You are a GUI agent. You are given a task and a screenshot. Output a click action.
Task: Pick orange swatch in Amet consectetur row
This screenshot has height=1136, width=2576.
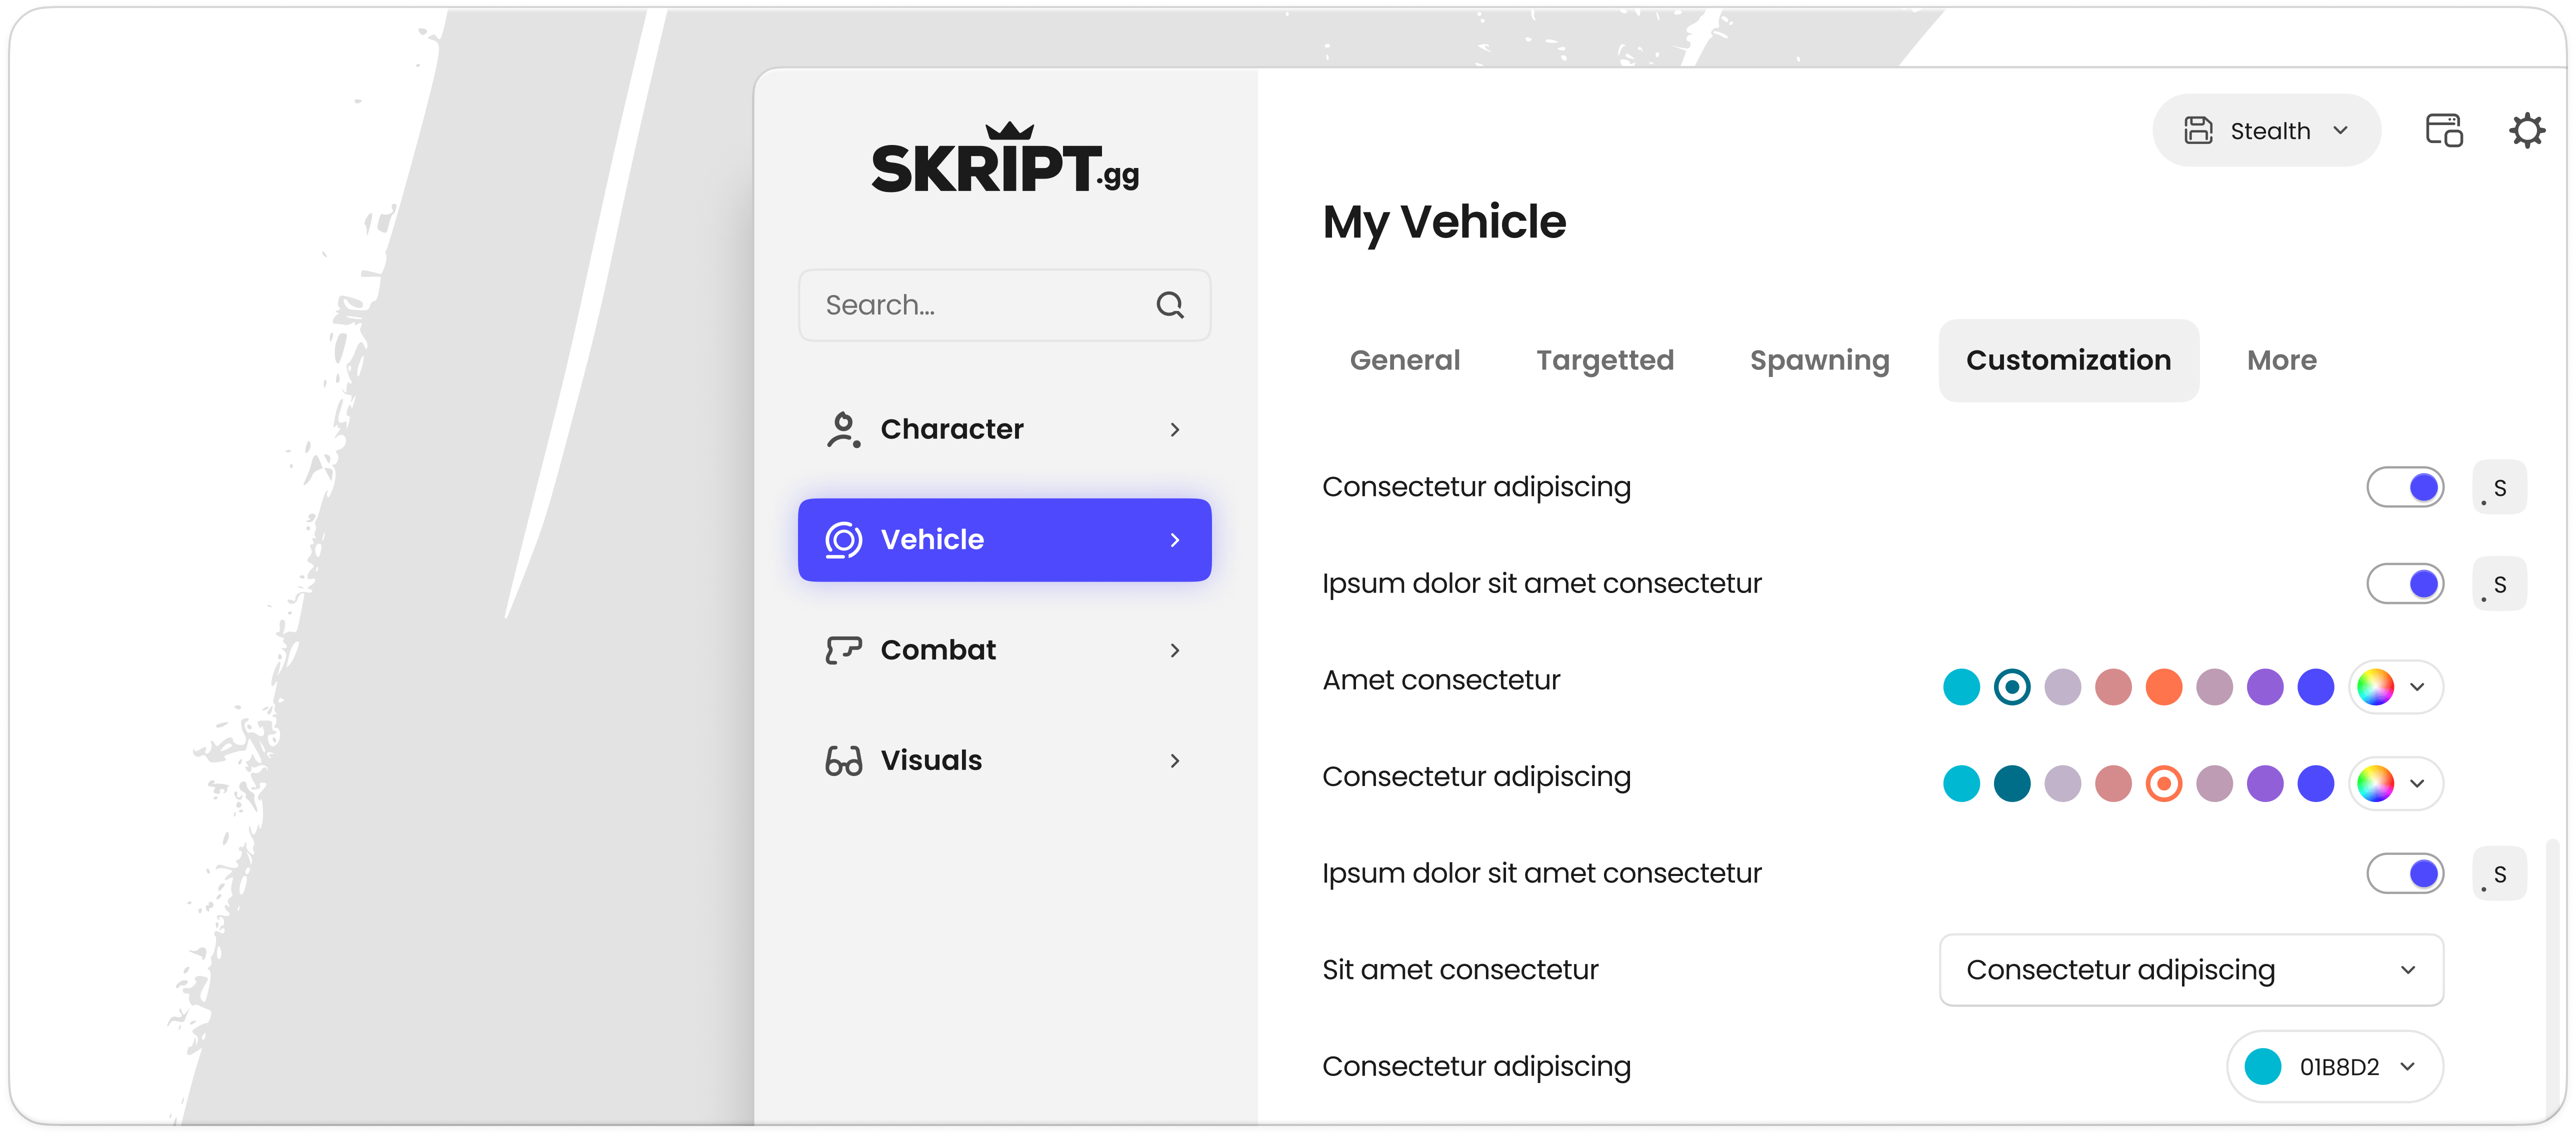point(2163,688)
